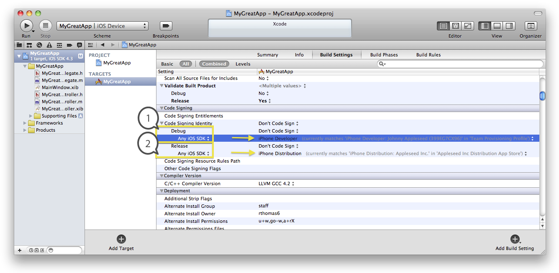Go back in editor history

pyautogui.click(x=103, y=45)
